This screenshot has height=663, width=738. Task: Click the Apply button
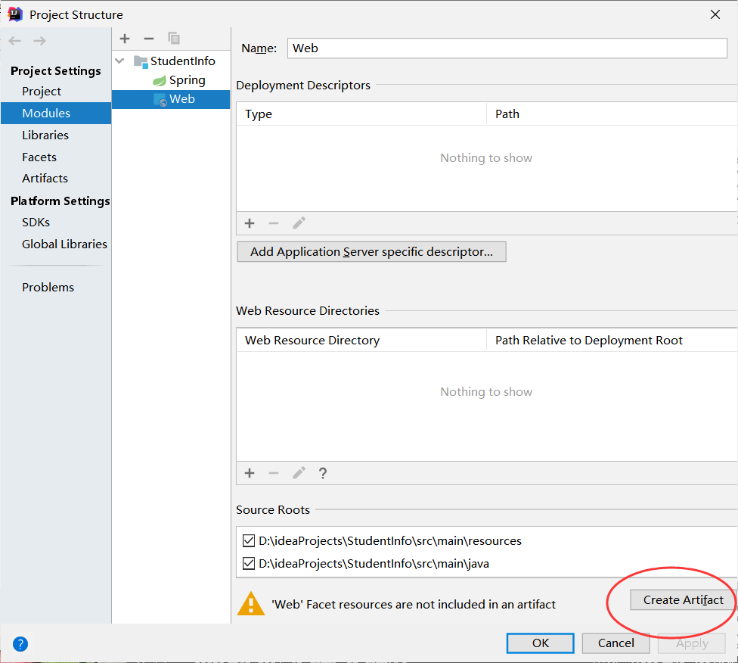[x=691, y=643]
